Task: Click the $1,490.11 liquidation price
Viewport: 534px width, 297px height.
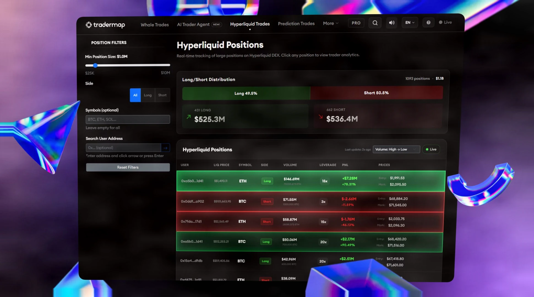Action: [221, 181]
